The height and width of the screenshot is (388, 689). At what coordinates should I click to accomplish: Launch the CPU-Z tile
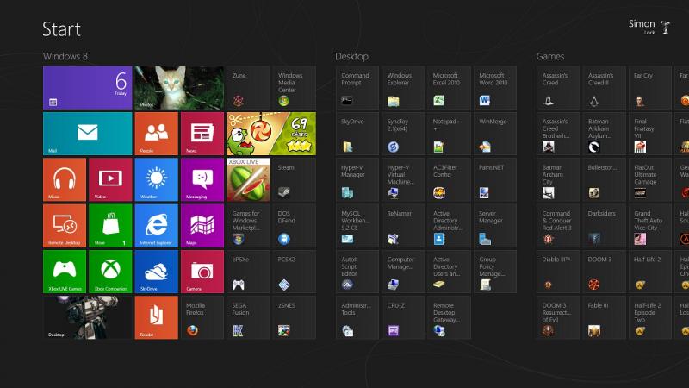(x=403, y=317)
